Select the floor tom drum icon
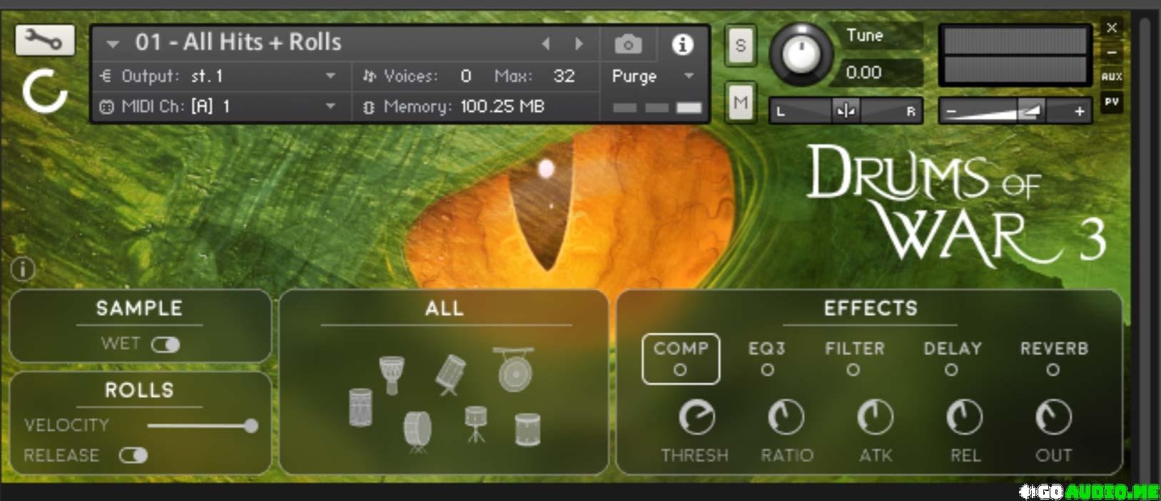 point(527,430)
